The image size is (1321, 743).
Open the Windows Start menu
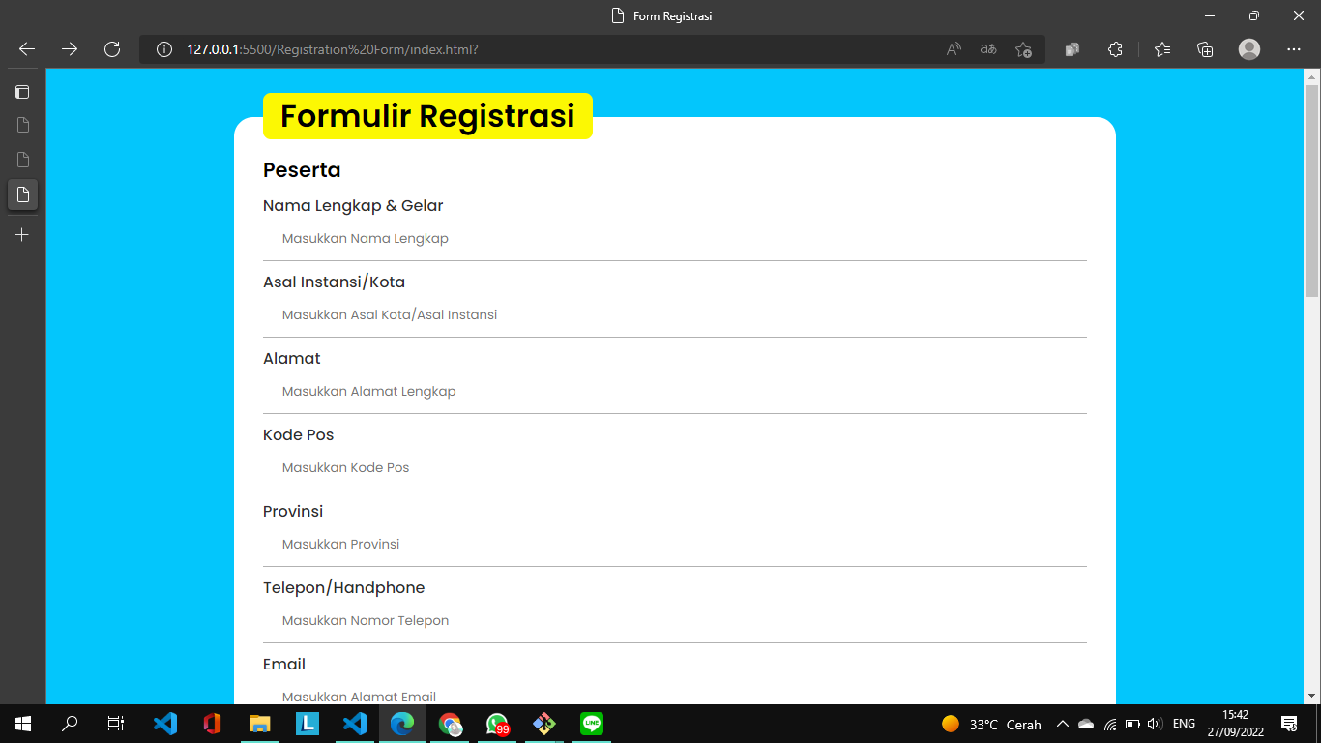[23, 724]
